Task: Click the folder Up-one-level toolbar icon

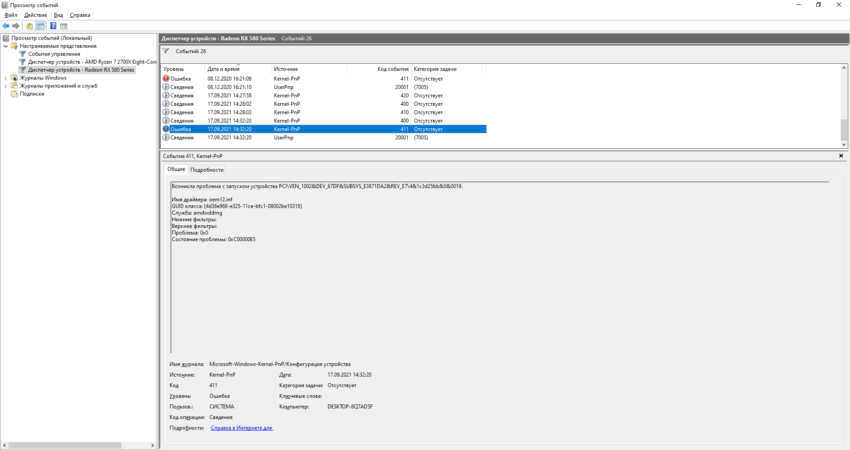Action: coord(30,26)
